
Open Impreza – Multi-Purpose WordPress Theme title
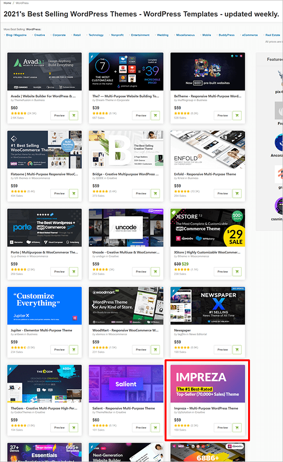pos(206,408)
